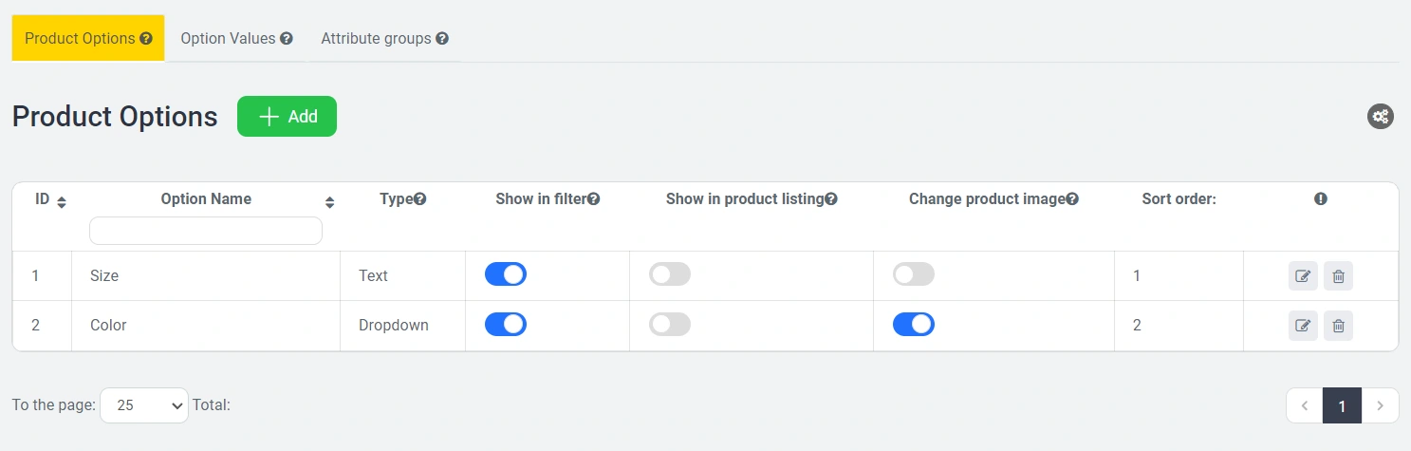Click the edit icon for Size row
The image size is (1411, 451).
[x=1303, y=276]
